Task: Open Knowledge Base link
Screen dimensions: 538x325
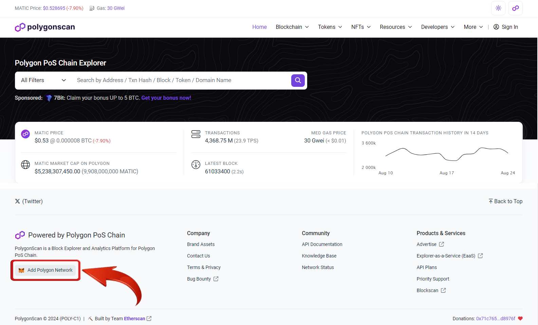Action: (319, 256)
